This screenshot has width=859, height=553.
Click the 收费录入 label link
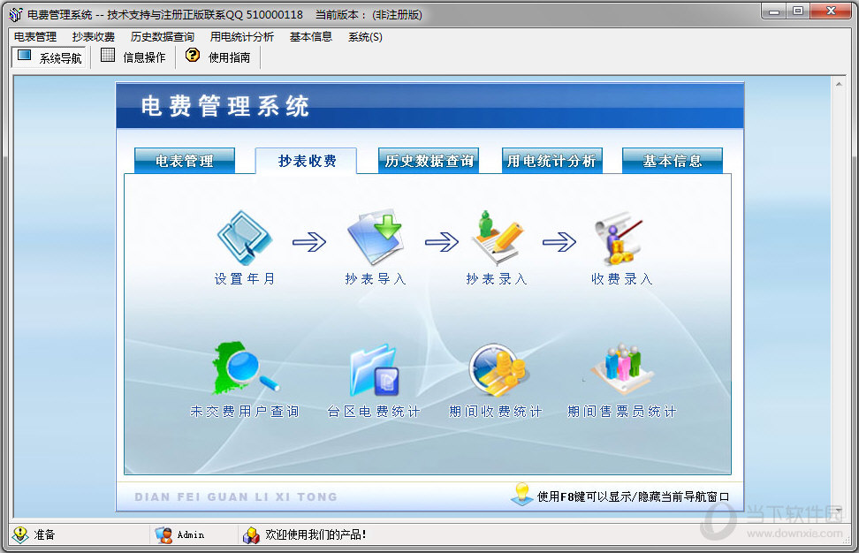coord(622,279)
